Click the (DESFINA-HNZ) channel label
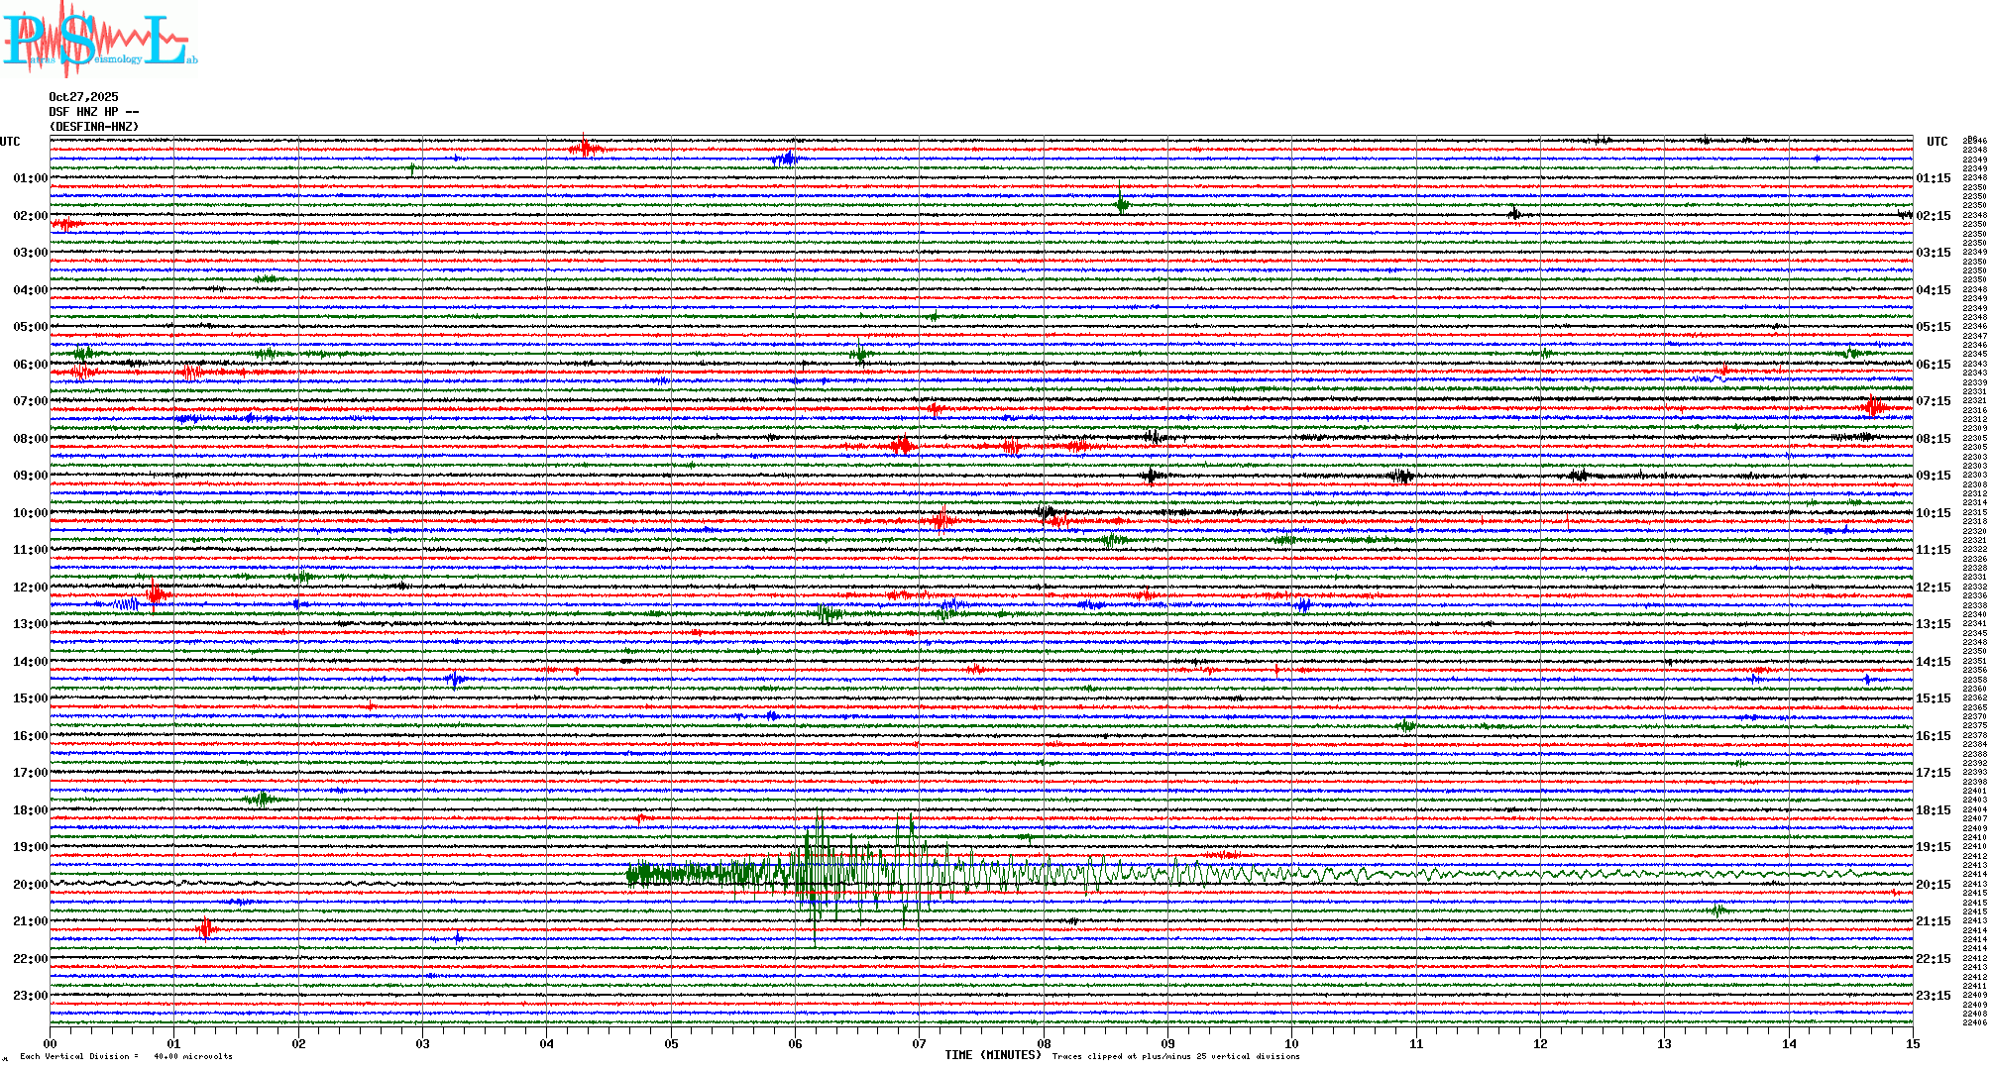This screenshot has width=1992, height=1070. coord(94,127)
